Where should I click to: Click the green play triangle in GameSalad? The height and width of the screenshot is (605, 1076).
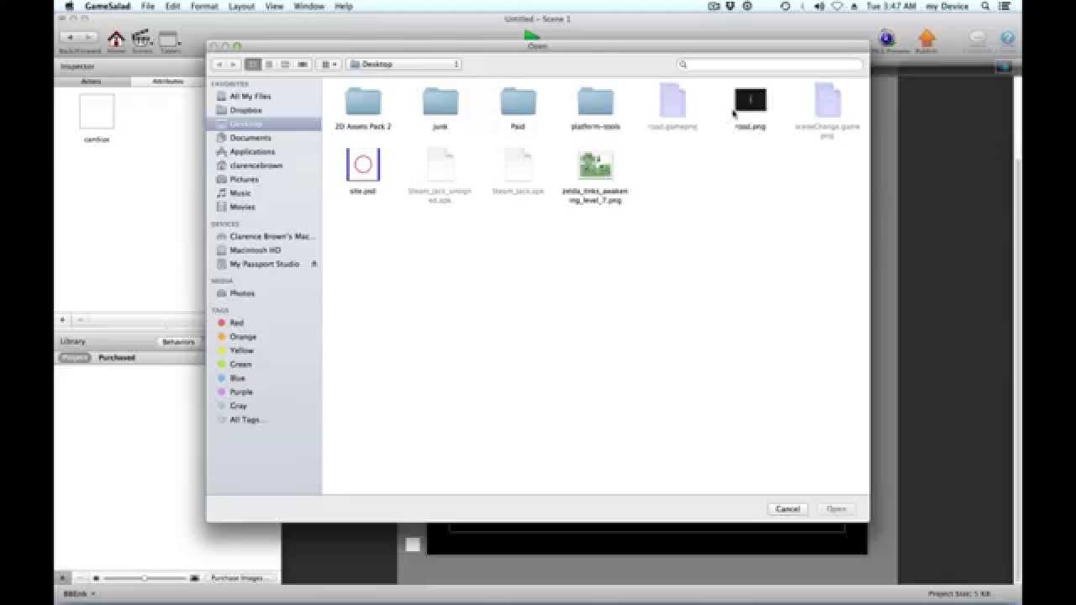(x=531, y=35)
